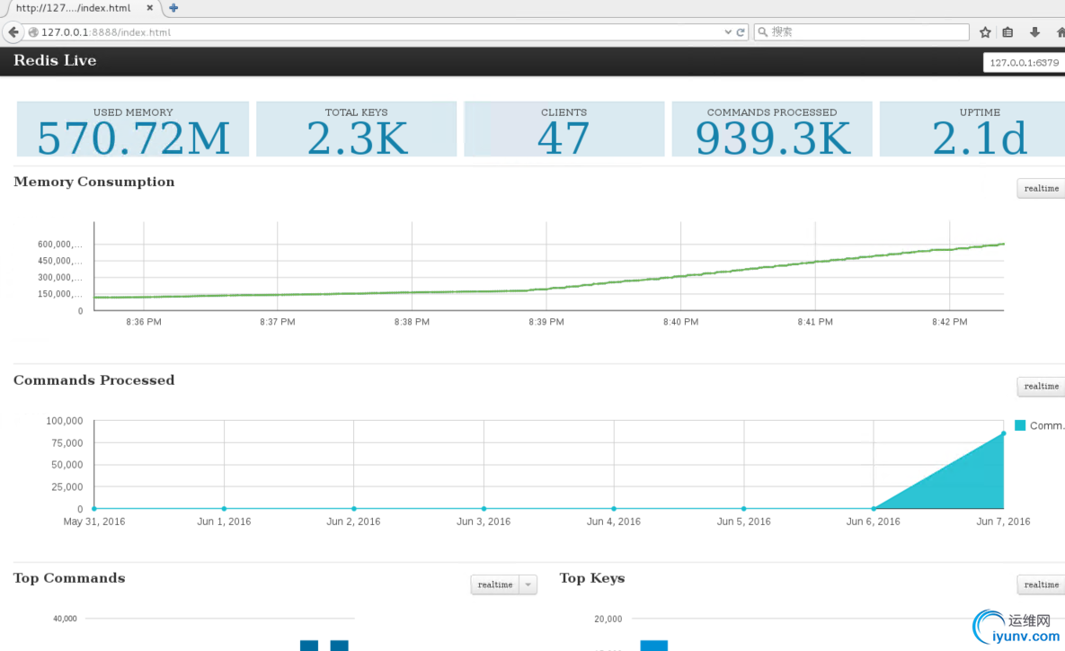
Task: Select the Jun 2, 2016 data point
Action: (354, 508)
